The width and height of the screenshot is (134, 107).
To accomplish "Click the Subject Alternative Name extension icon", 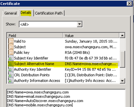I will tap(11, 63).
